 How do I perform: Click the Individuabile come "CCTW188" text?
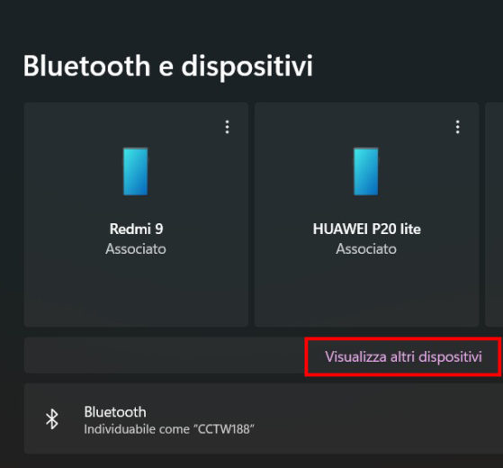tap(169, 429)
